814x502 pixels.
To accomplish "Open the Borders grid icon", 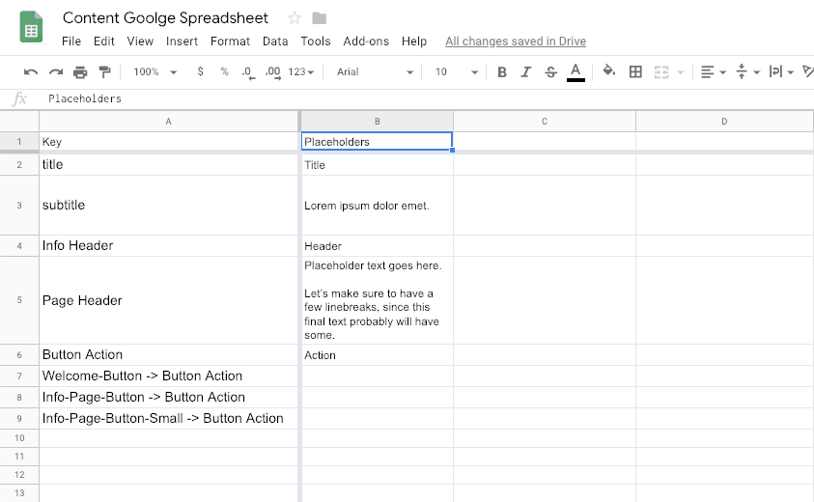I will [x=635, y=71].
